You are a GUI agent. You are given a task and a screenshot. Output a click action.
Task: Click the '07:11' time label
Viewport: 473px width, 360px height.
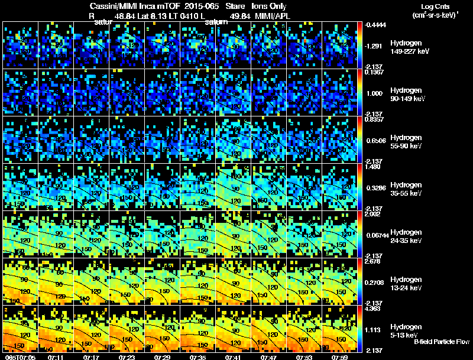(56, 358)
